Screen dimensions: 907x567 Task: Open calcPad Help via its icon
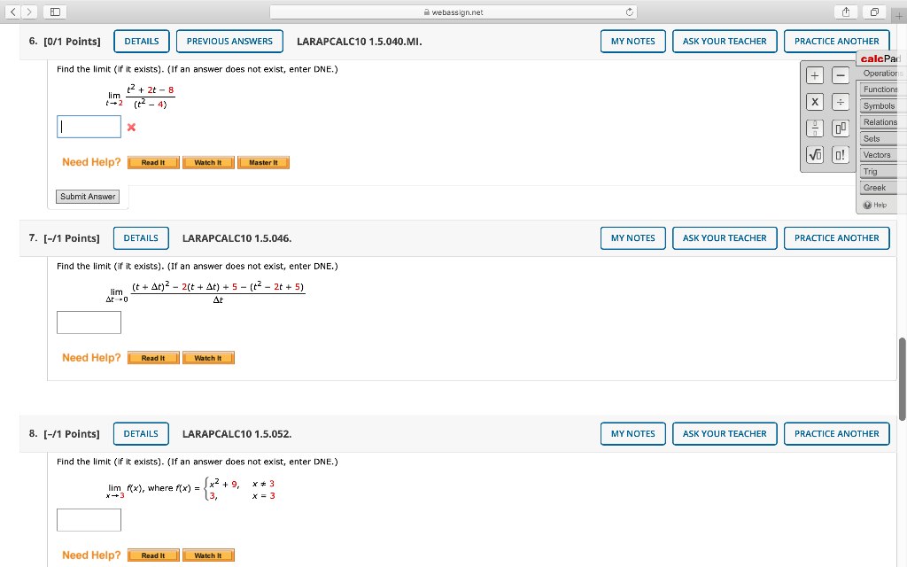coord(875,205)
